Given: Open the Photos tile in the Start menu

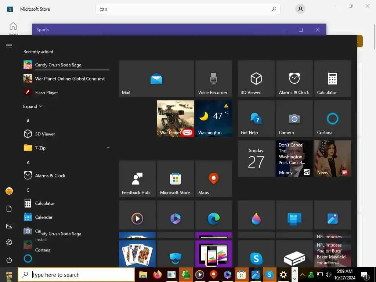Looking at the screenshot, I should [332, 215].
